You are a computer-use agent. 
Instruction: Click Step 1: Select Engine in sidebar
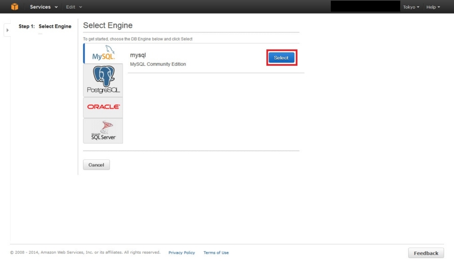[45, 26]
